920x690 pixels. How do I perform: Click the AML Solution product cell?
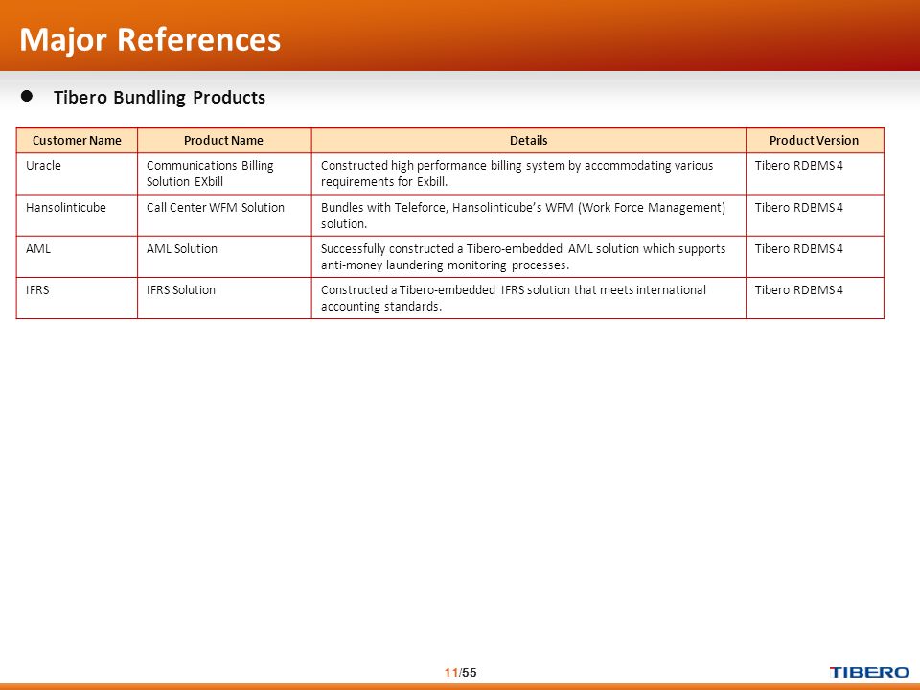pos(224,257)
